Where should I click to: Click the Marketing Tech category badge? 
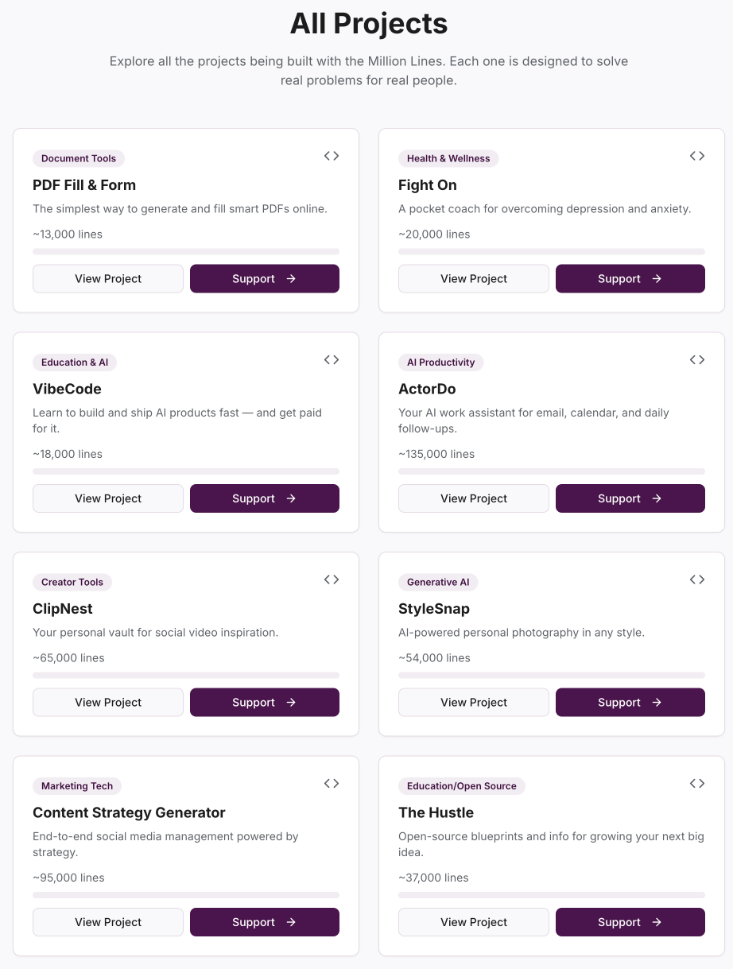pyautogui.click(x=77, y=786)
